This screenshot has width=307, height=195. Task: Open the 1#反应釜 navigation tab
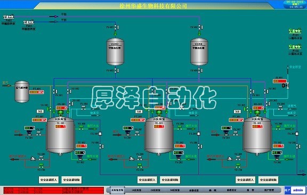136,190
